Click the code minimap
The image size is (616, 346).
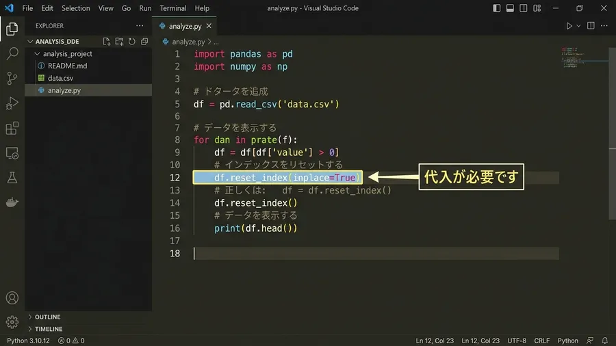572,57
